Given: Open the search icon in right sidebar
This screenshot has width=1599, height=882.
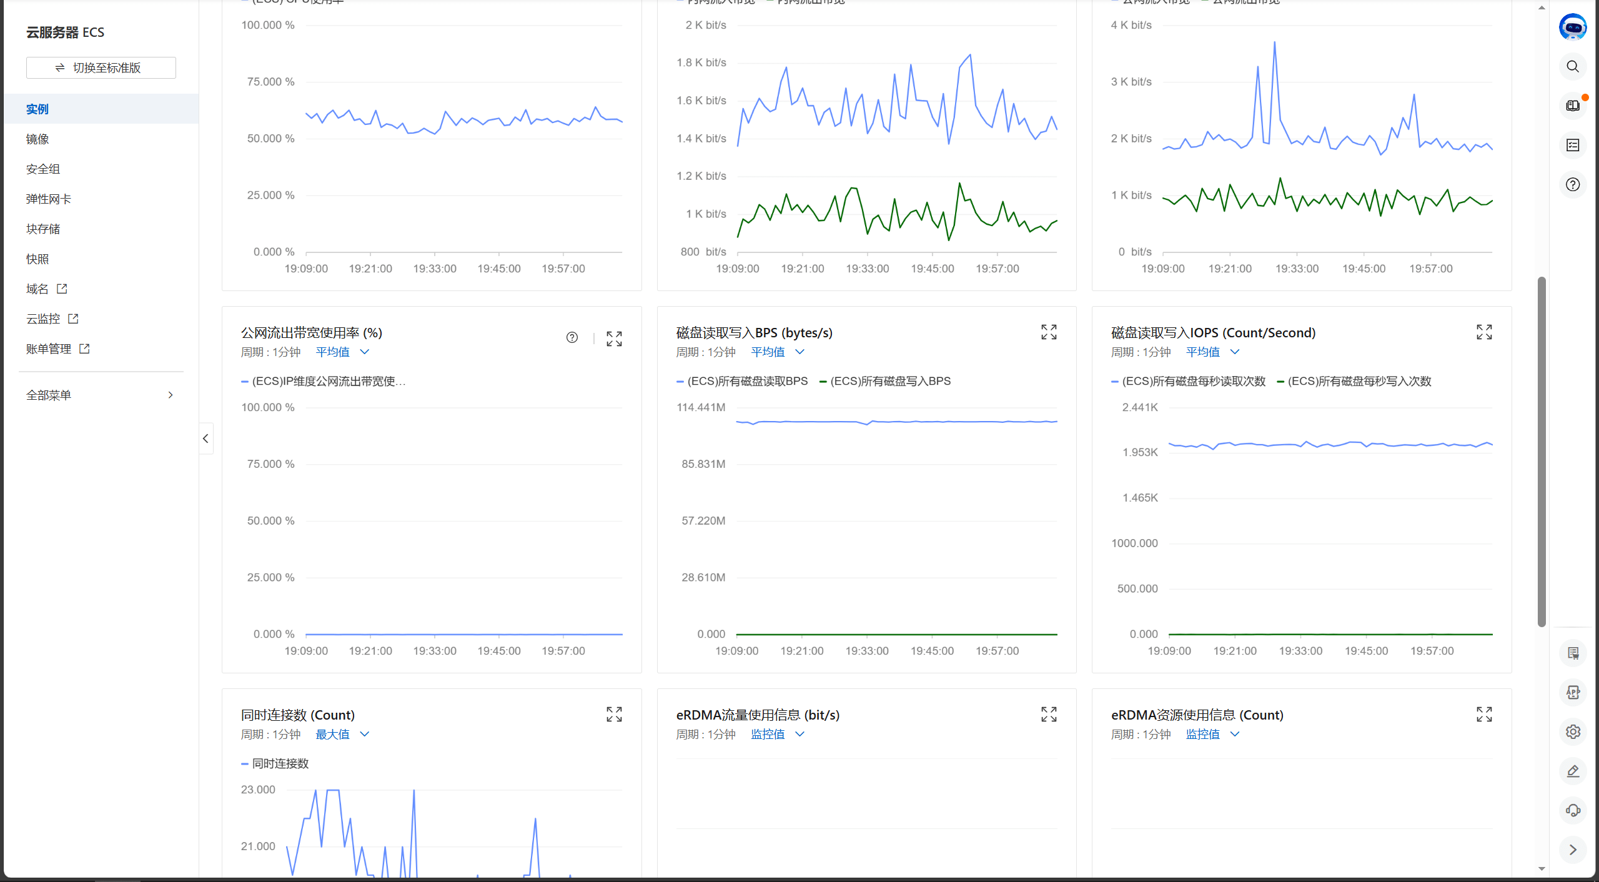Looking at the screenshot, I should point(1572,67).
